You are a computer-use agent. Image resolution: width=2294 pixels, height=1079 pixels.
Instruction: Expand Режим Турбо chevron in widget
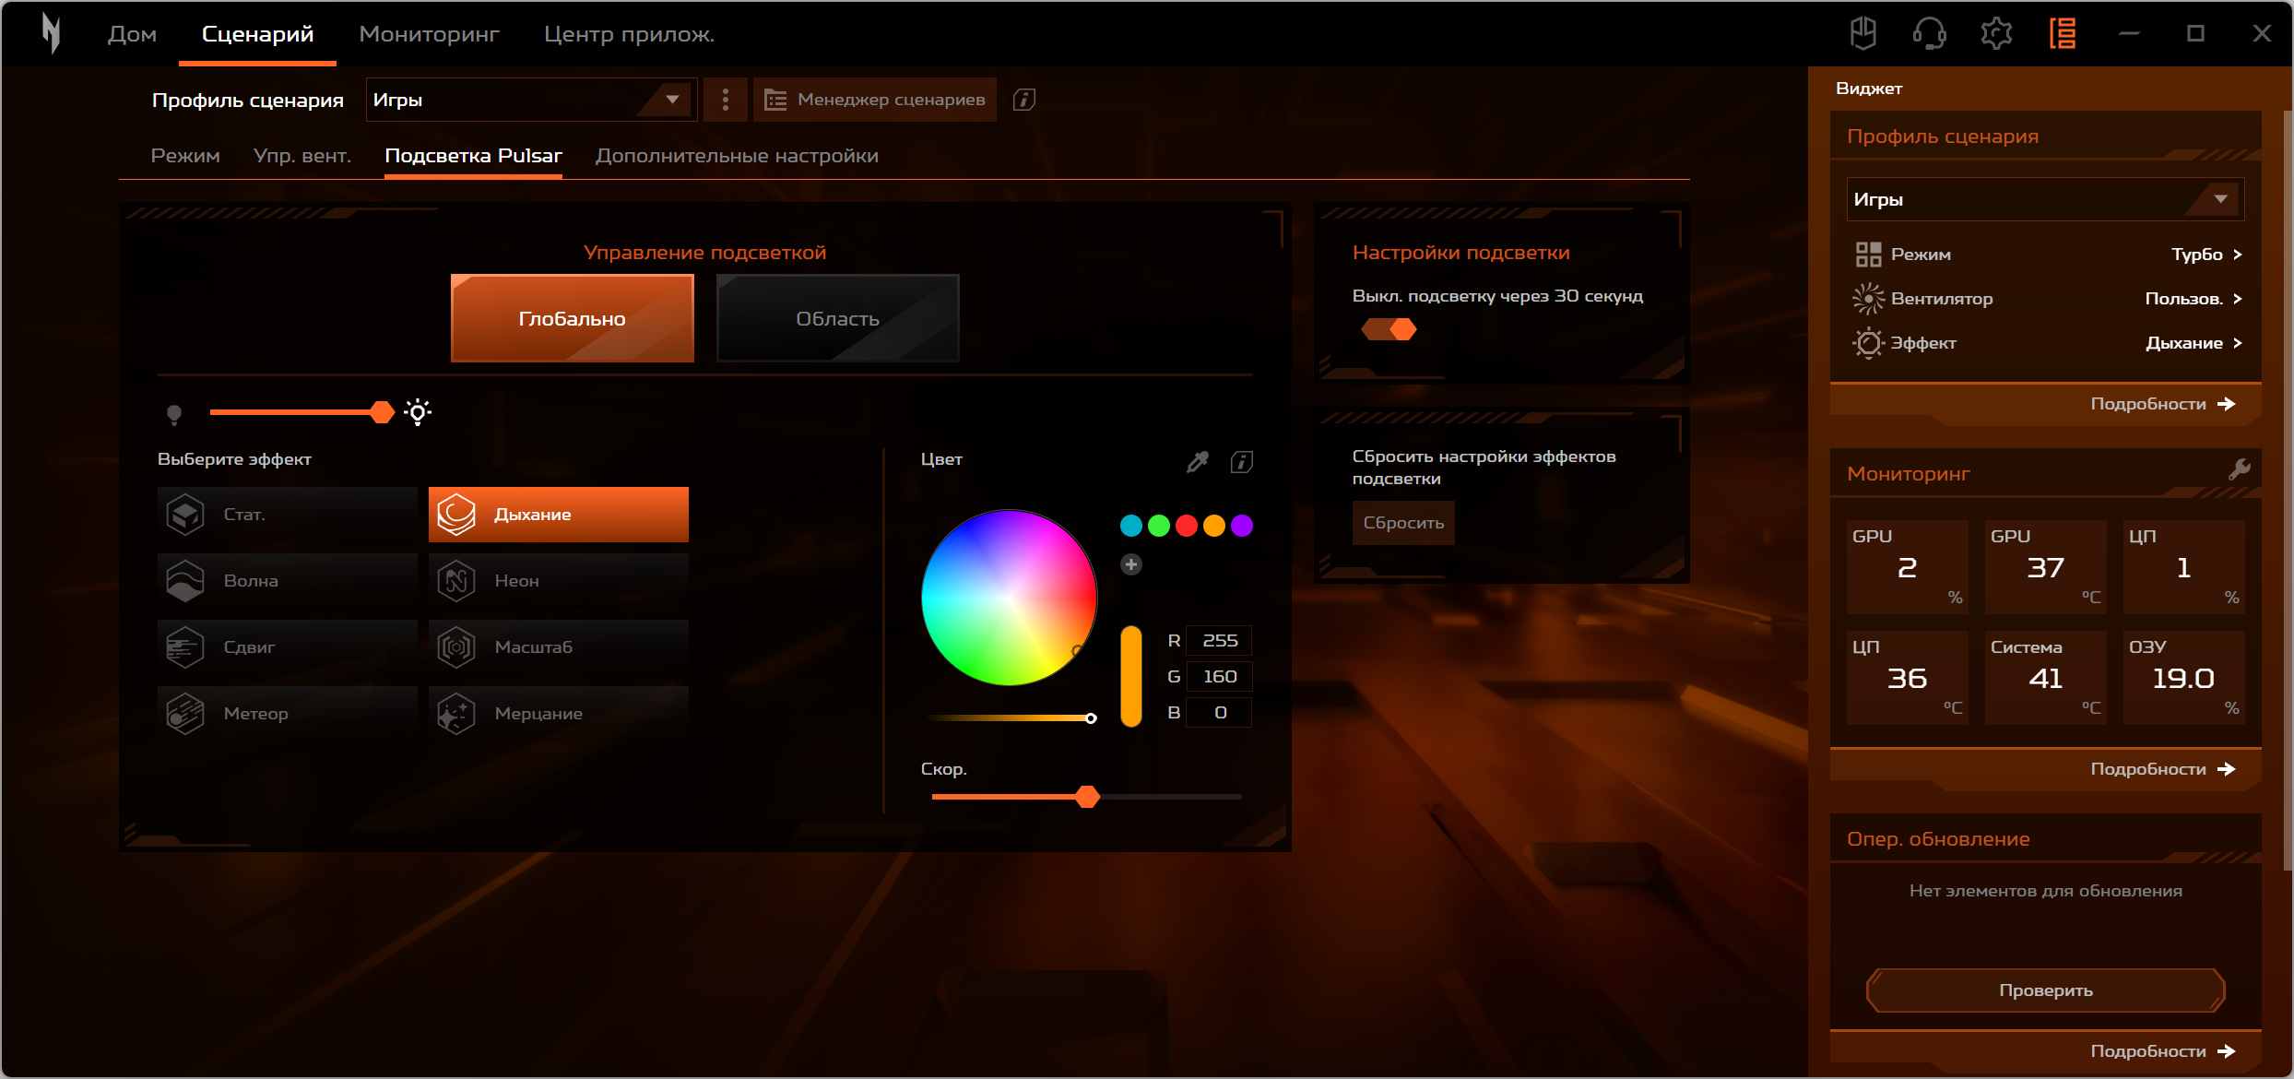[2237, 255]
